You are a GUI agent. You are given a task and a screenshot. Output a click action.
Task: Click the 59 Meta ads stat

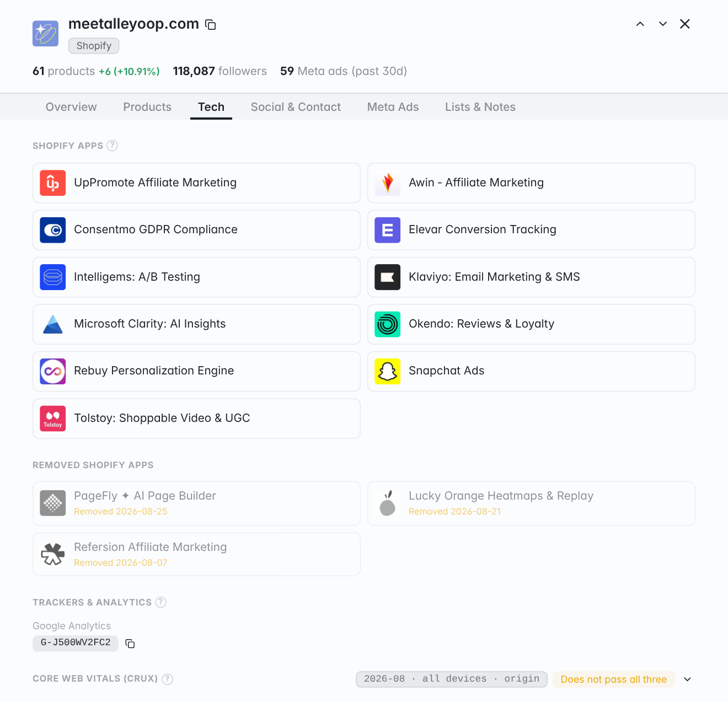point(344,71)
